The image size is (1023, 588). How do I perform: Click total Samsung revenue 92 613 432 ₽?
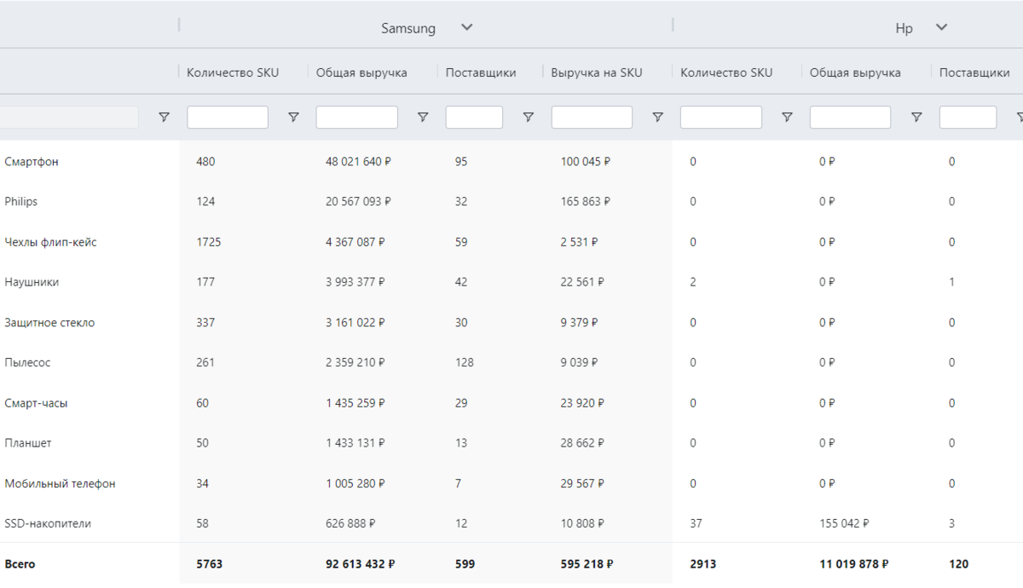[x=360, y=563]
